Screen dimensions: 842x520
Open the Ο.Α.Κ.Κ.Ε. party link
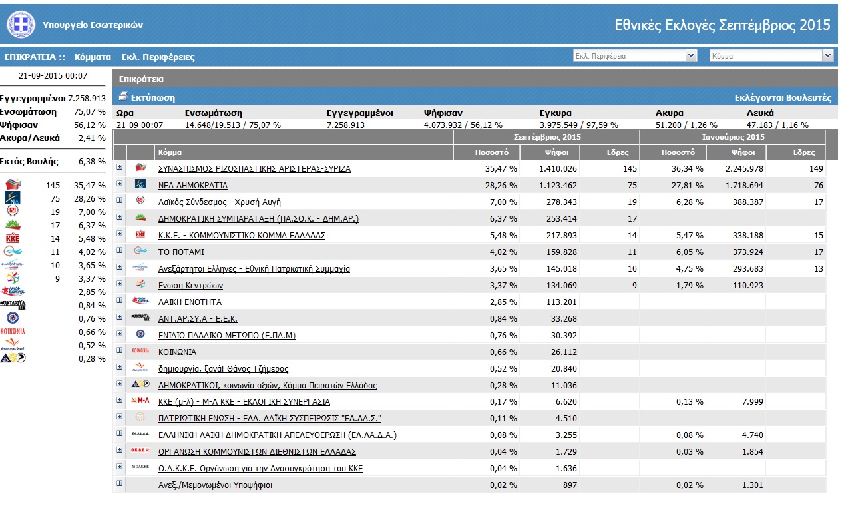[x=260, y=469]
